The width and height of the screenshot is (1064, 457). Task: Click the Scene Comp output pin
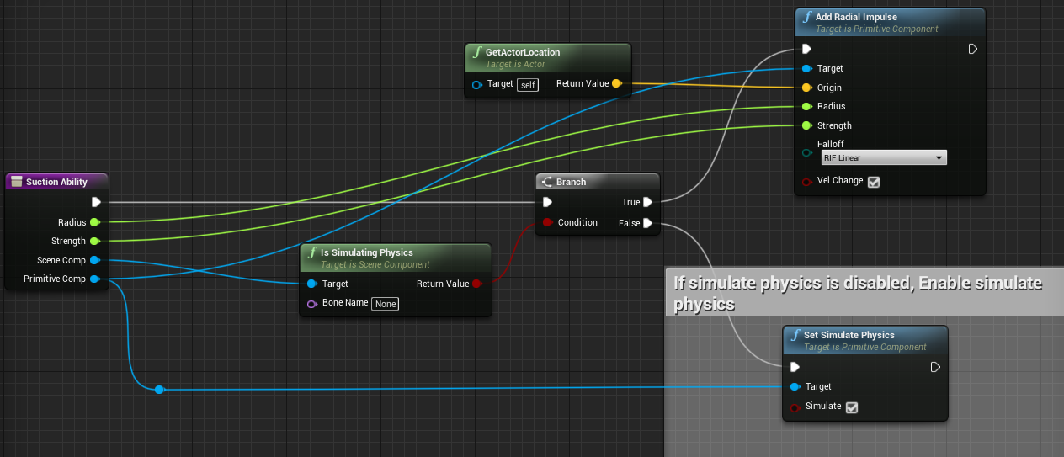tap(94, 260)
